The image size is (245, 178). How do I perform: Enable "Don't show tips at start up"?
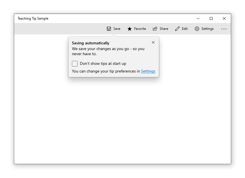pyautogui.click(x=75, y=64)
